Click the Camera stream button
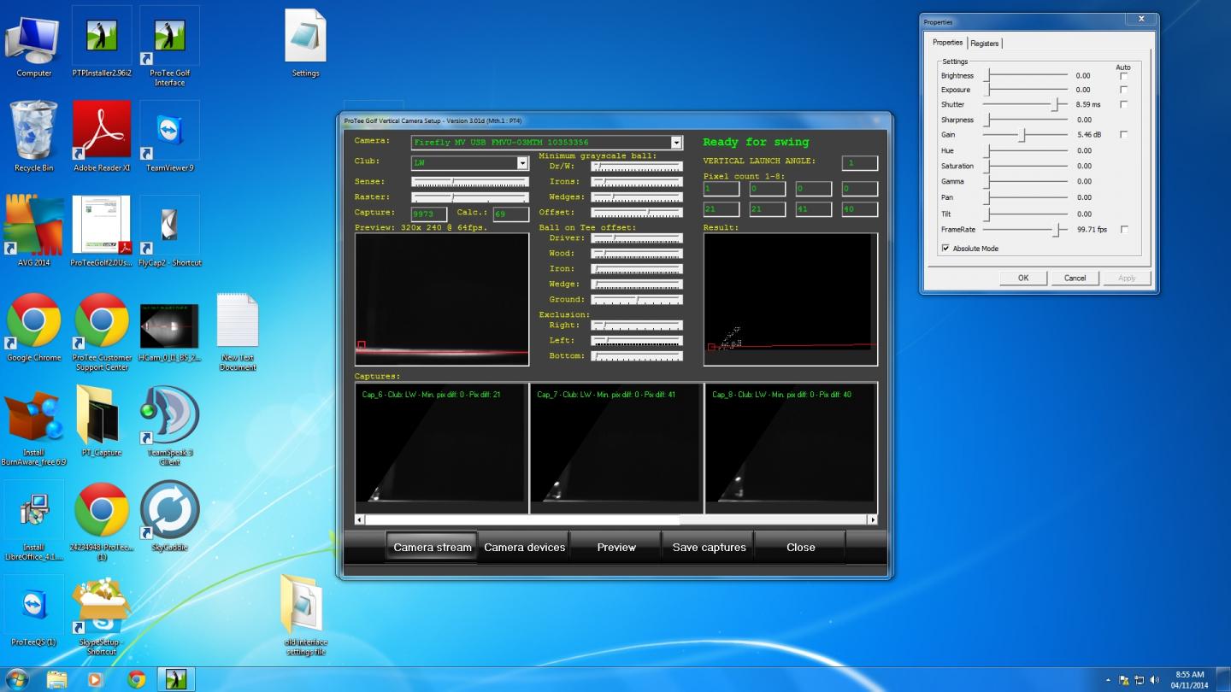This screenshot has width=1231, height=692. [432, 548]
